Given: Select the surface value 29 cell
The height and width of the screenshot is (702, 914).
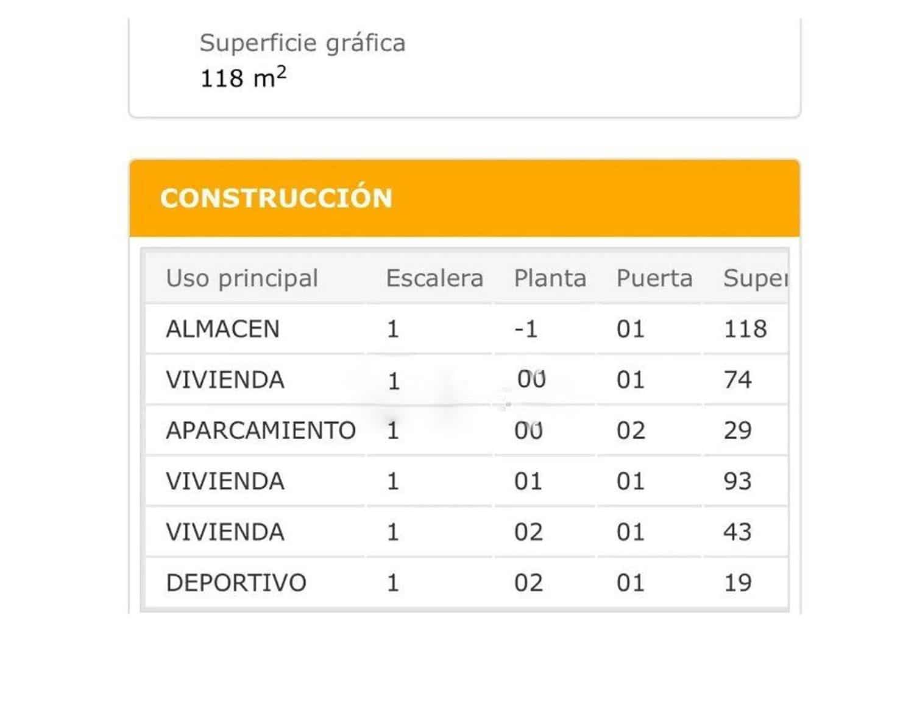Looking at the screenshot, I should (737, 430).
